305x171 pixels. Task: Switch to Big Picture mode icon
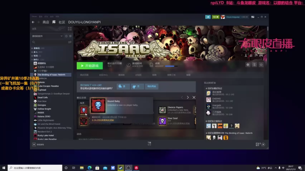[253, 17]
